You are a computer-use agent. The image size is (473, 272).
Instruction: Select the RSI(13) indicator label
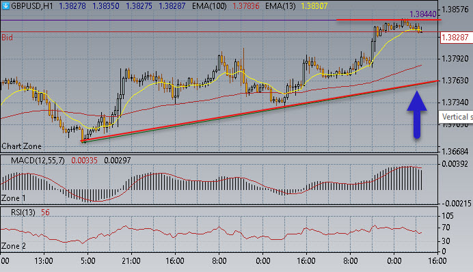click(x=23, y=213)
